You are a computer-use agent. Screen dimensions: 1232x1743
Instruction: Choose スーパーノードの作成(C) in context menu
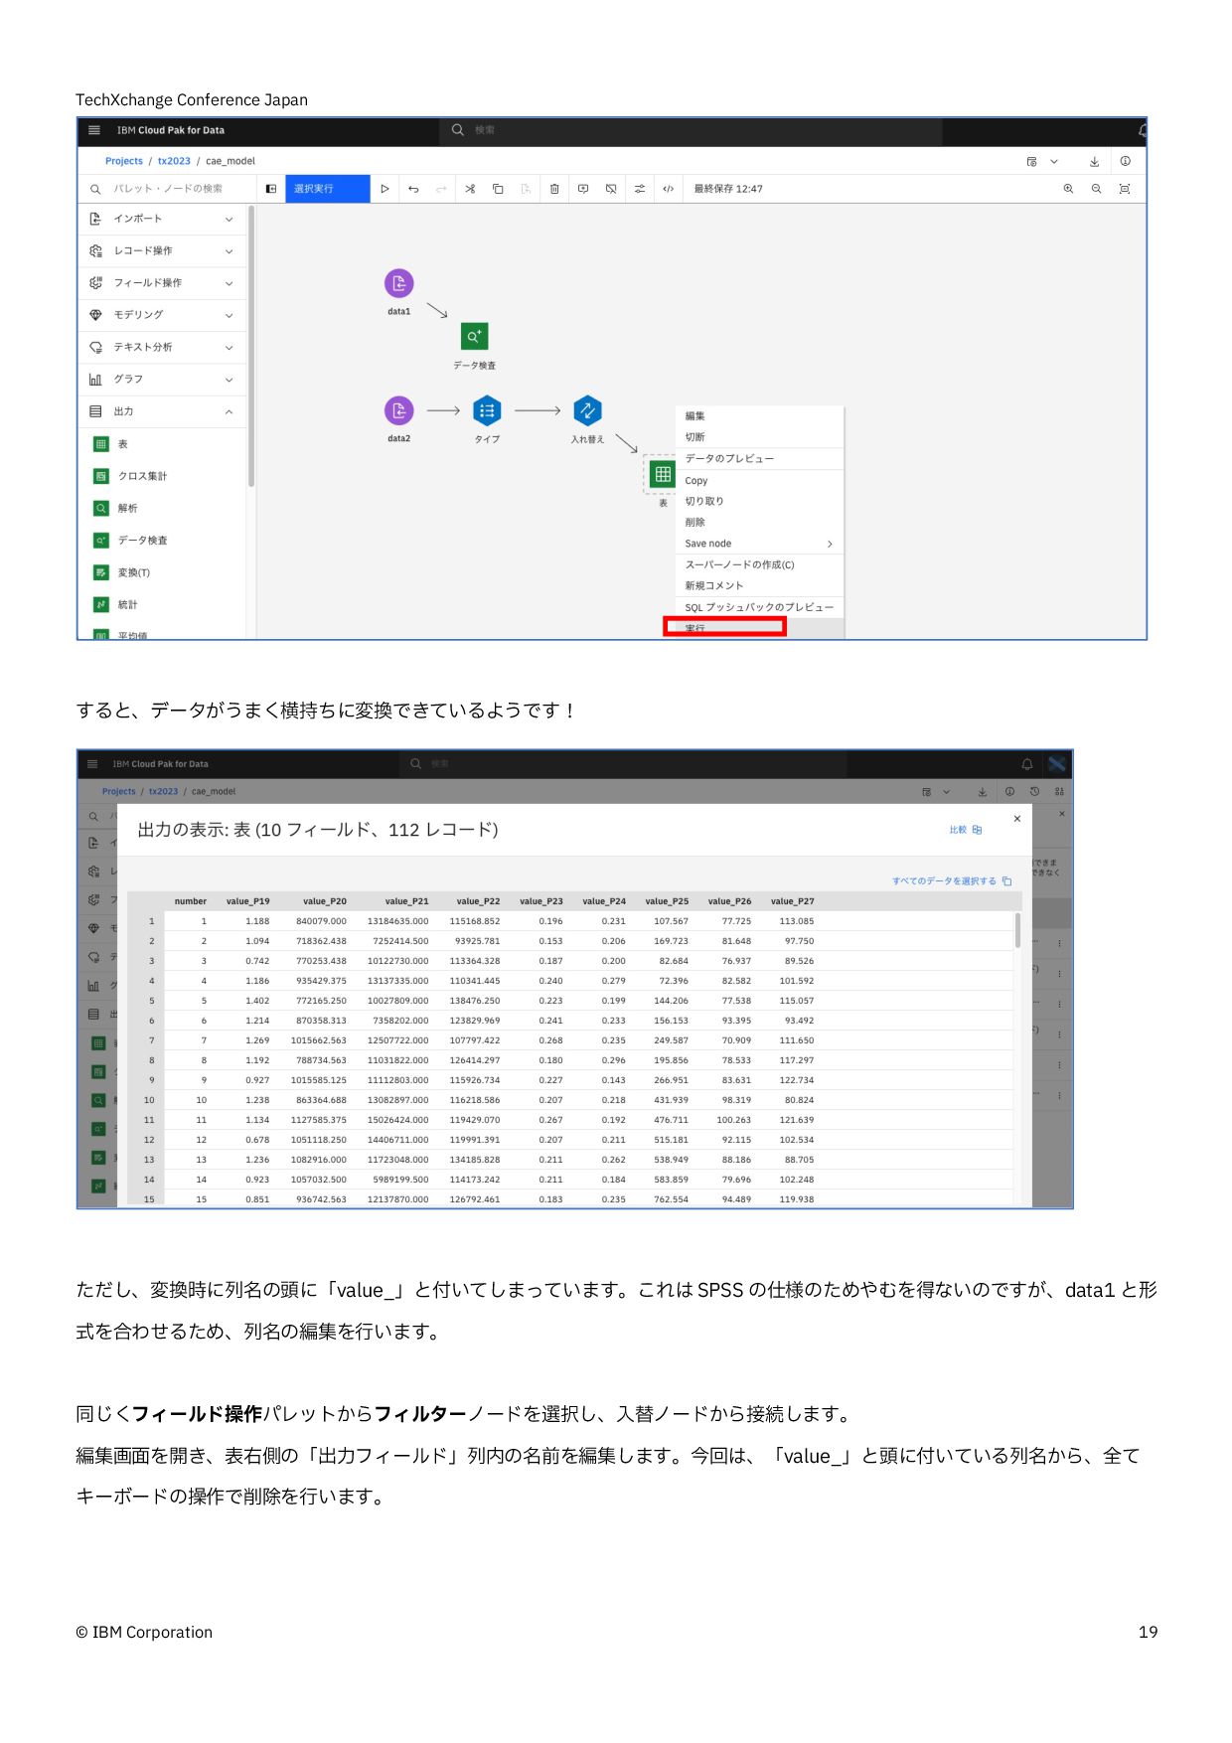point(760,564)
